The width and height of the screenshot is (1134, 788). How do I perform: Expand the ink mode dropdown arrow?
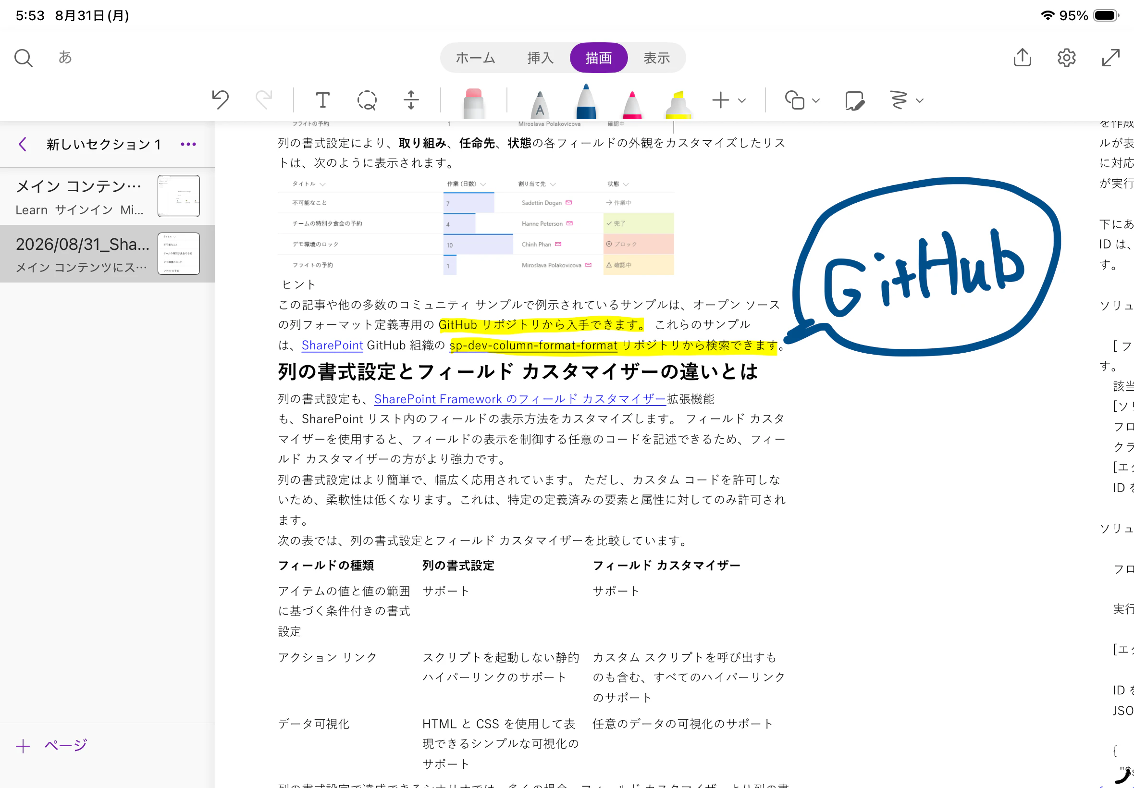919,101
